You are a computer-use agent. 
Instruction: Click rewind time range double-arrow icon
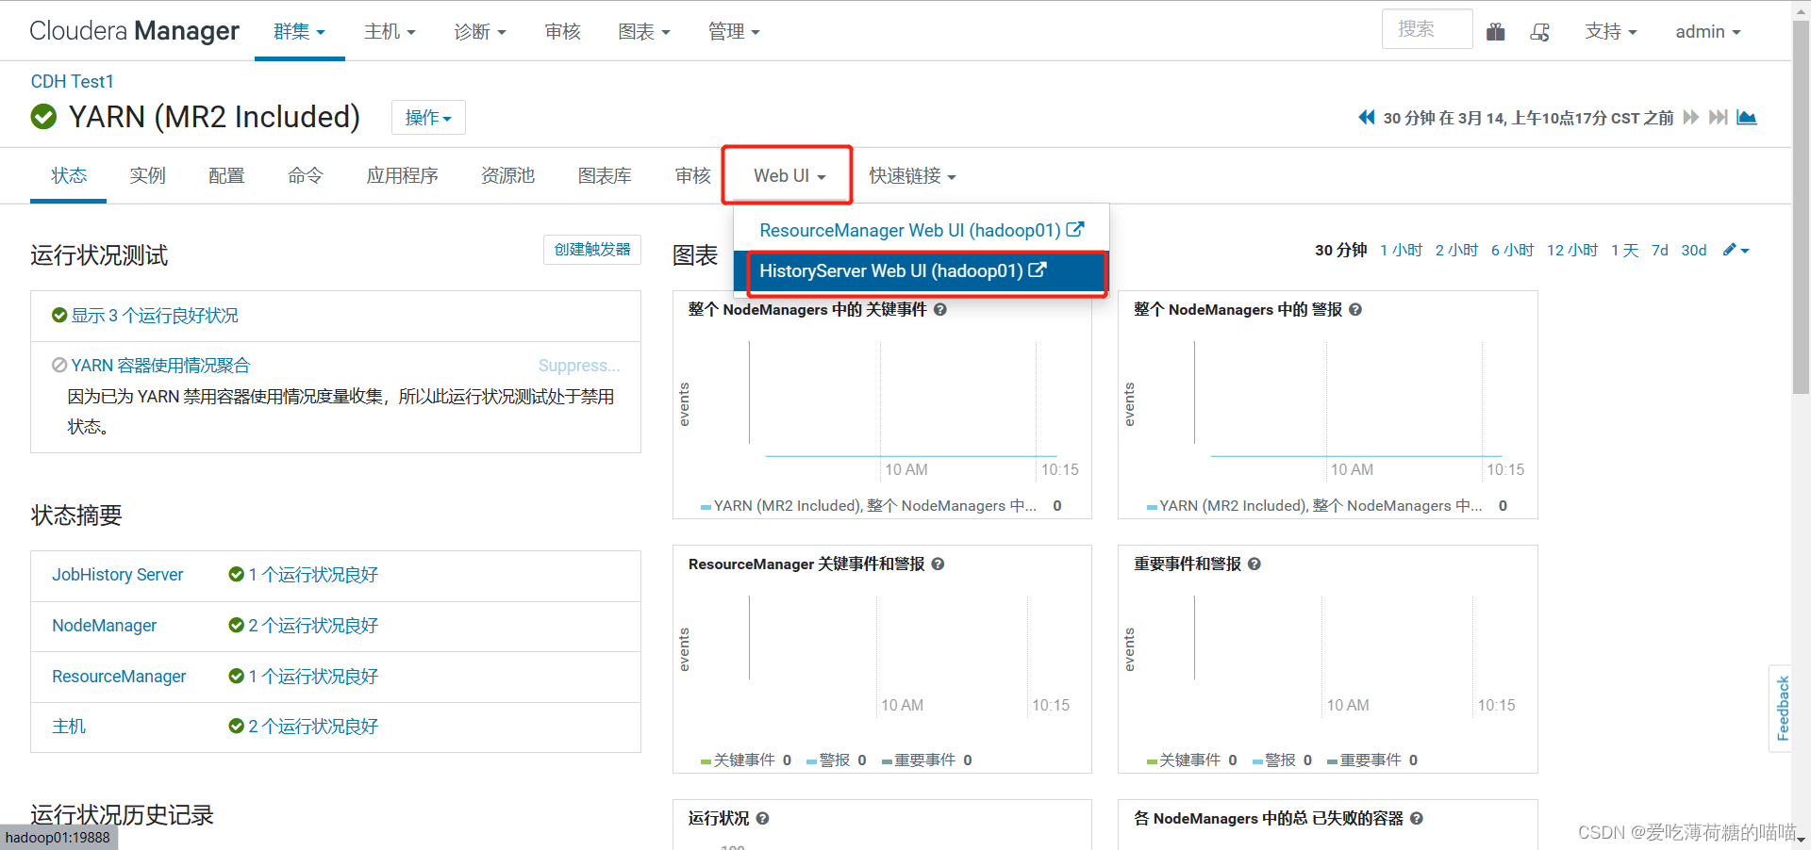coord(1367,118)
